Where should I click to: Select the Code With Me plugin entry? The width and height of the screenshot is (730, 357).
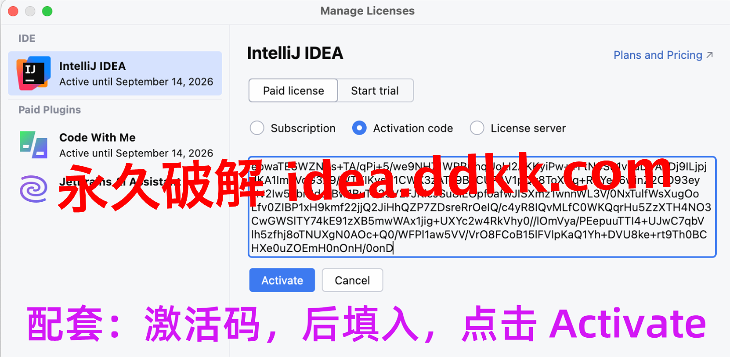coord(115,145)
